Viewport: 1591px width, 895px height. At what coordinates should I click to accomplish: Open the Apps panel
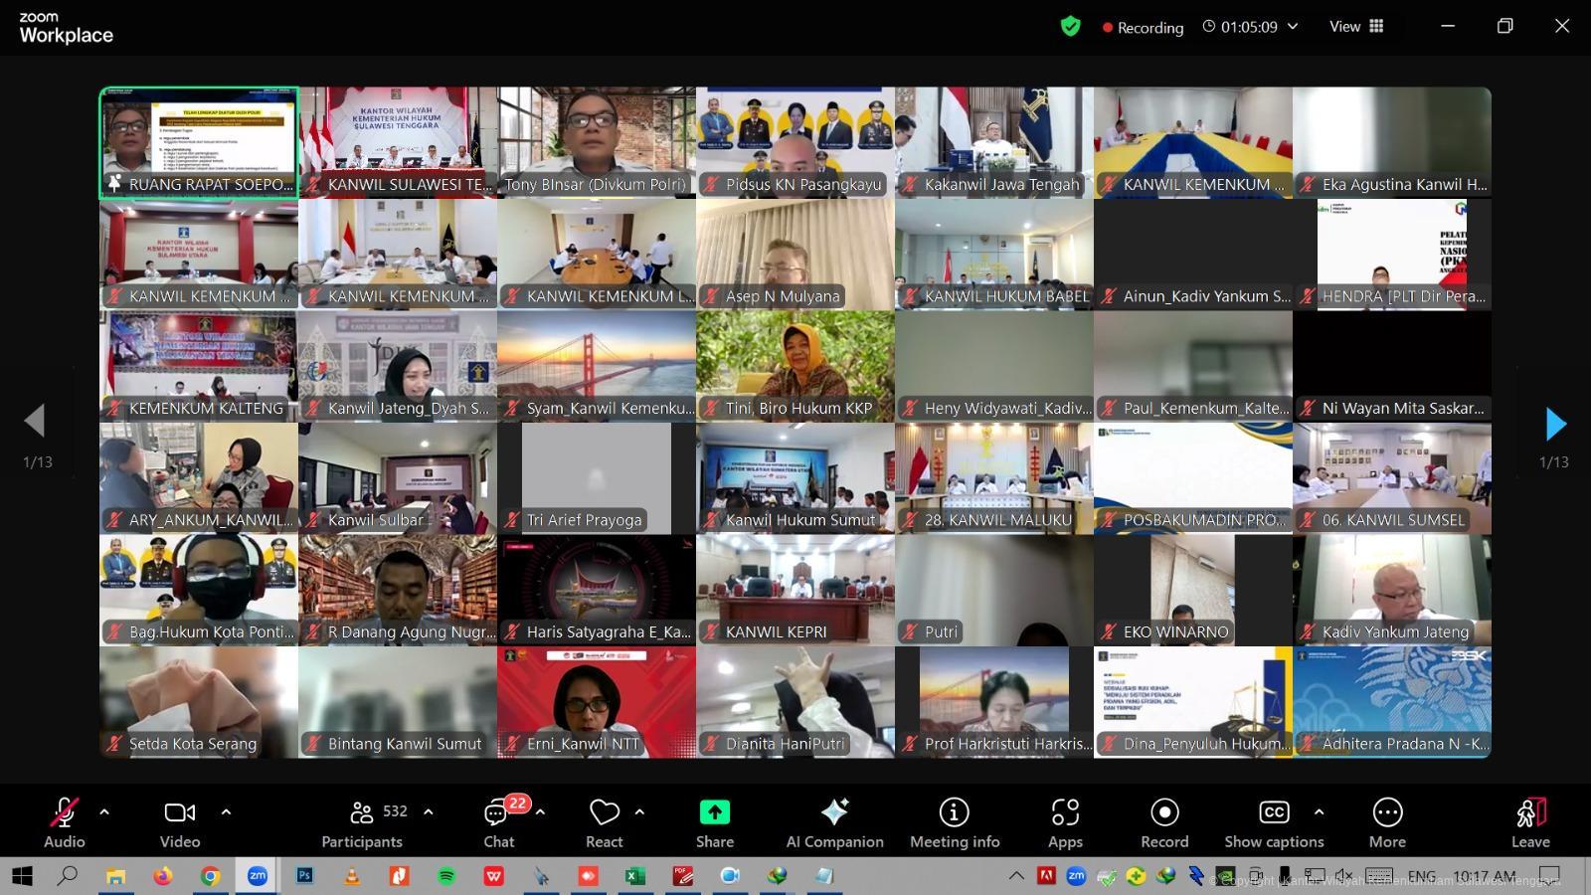click(1065, 823)
